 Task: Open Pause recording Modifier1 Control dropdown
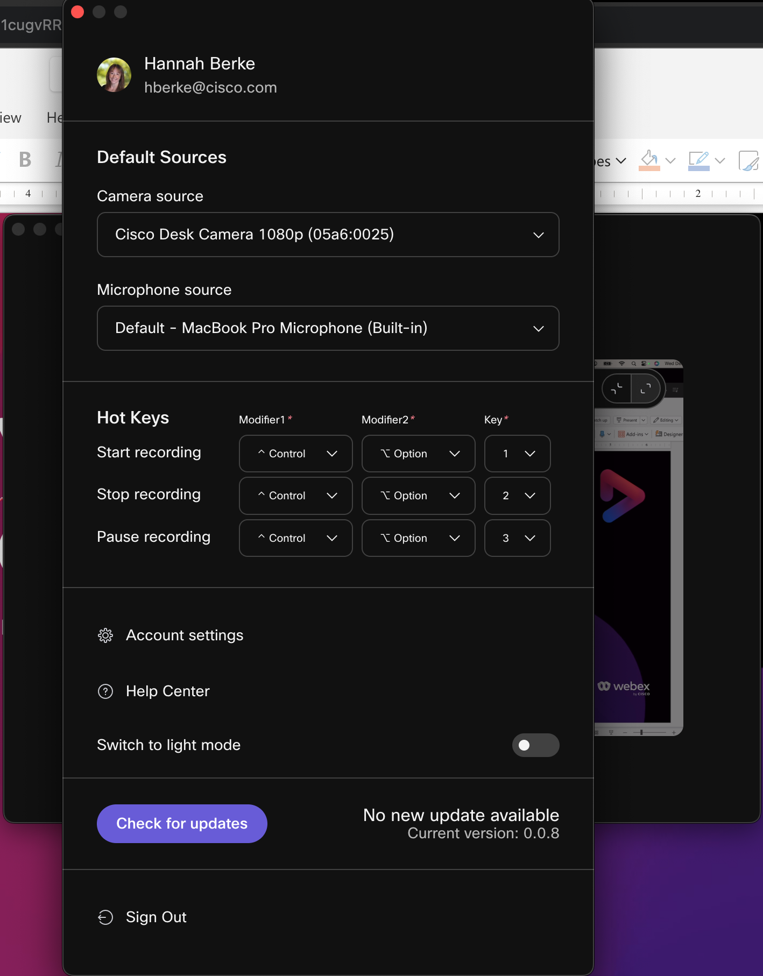(x=296, y=538)
